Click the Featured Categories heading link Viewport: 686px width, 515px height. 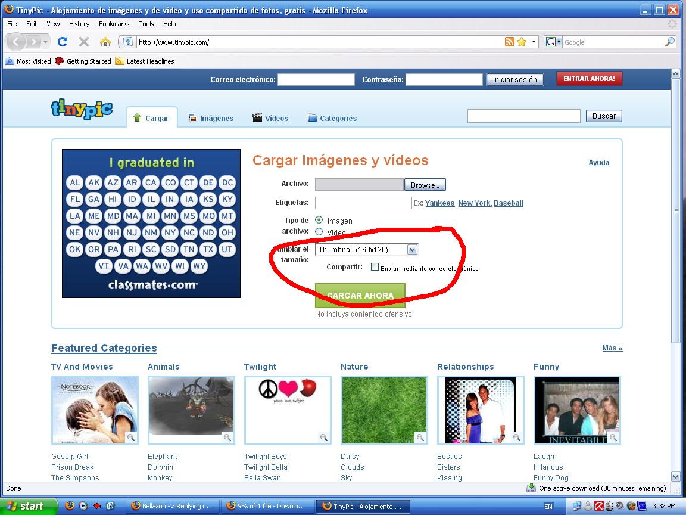(104, 348)
